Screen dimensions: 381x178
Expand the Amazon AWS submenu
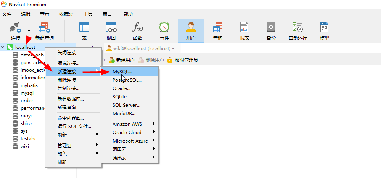129,124
